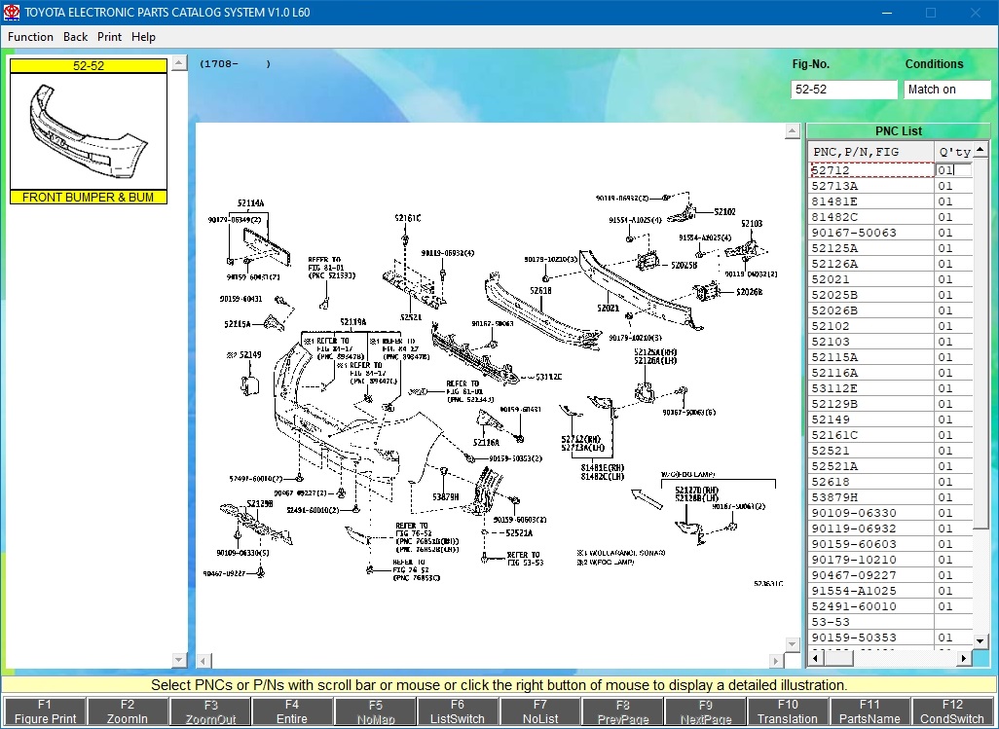Viewport: 999px width, 729px height.
Task: Click diagram vertical scroll up arrow
Action: point(792,131)
